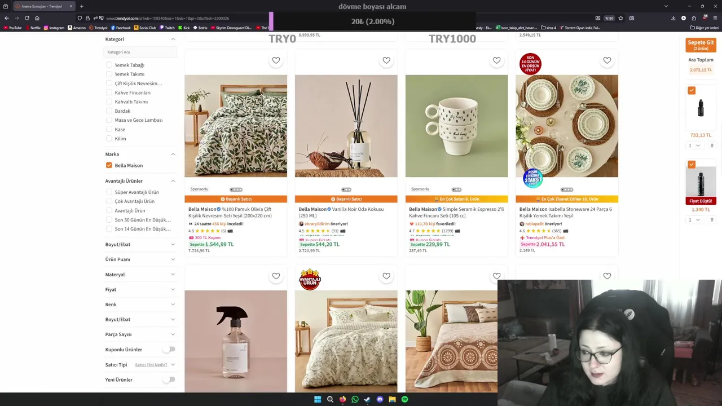Open a new browser tab
This screenshot has width=722, height=406.
pos(81,6)
